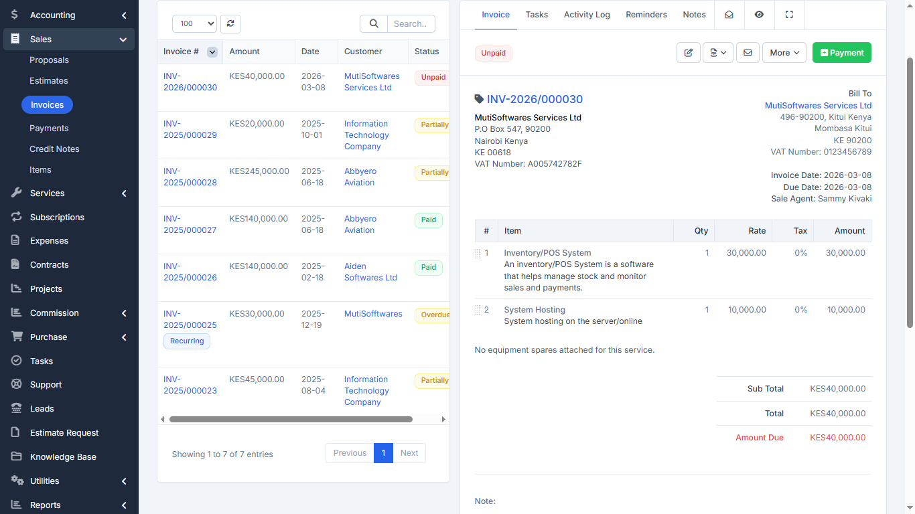Click the Knowledge Base folder icon
Viewport: 915px width, 514px height.
pyautogui.click(x=16, y=456)
